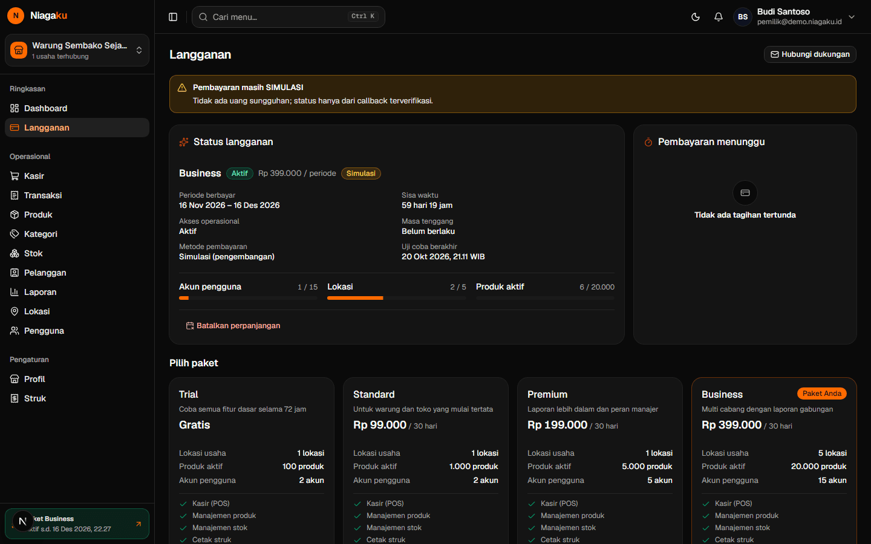871x544 pixels.
Task: Switch to dark mode moon icon
Action: coord(696,17)
